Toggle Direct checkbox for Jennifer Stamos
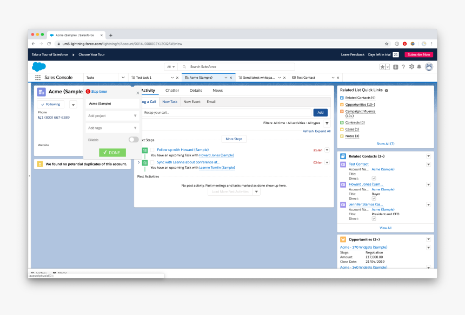This screenshot has height=315, width=465. (374, 218)
